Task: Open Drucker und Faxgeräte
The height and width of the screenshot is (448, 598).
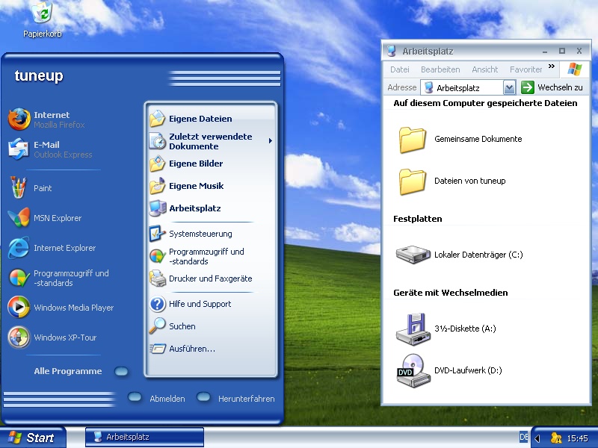Action: point(201,279)
